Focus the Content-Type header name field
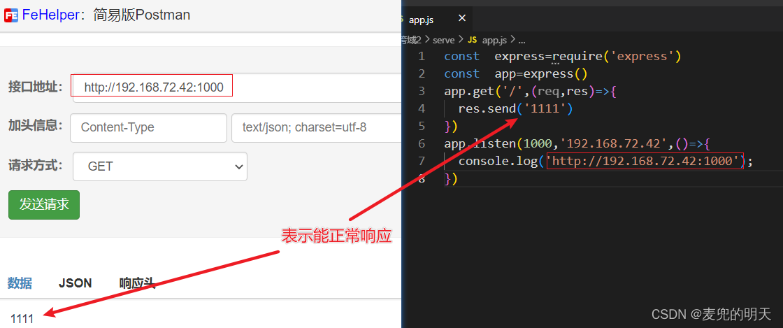The width and height of the screenshot is (783, 328). (x=148, y=128)
